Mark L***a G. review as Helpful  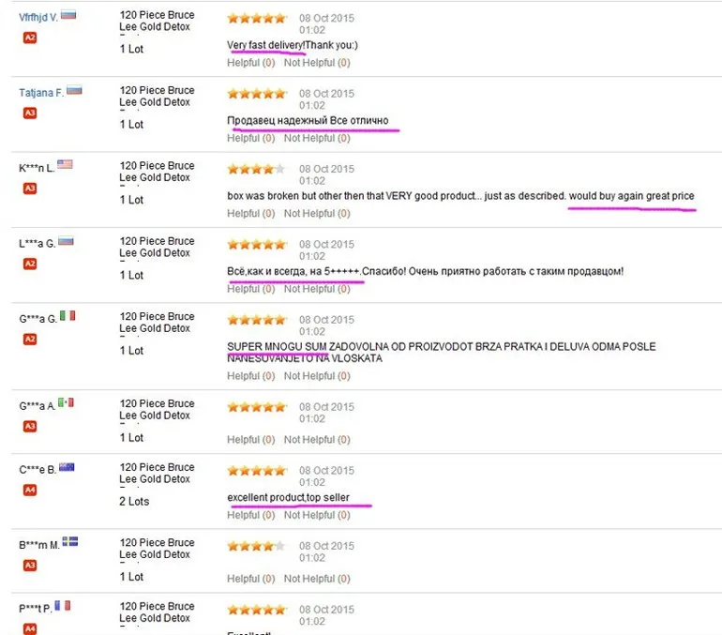pyautogui.click(x=251, y=289)
